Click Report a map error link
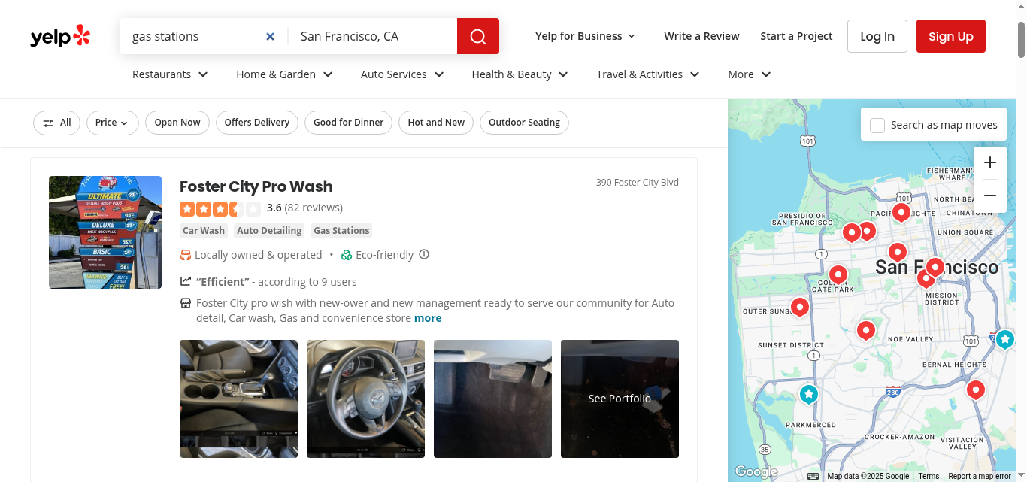Screen dimensions: 1027x482 980,476
